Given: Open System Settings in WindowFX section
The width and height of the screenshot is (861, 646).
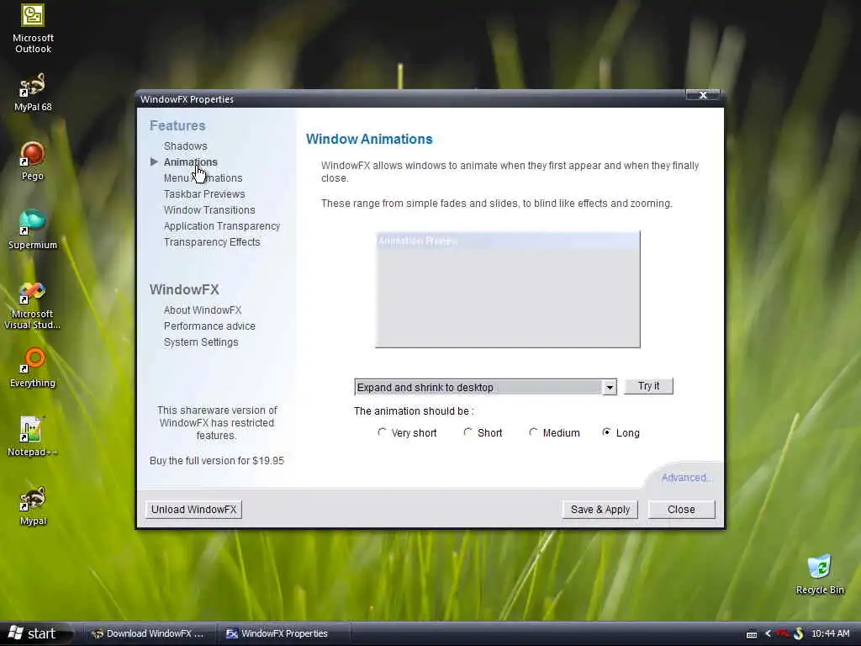Looking at the screenshot, I should pyautogui.click(x=201, y=342).
